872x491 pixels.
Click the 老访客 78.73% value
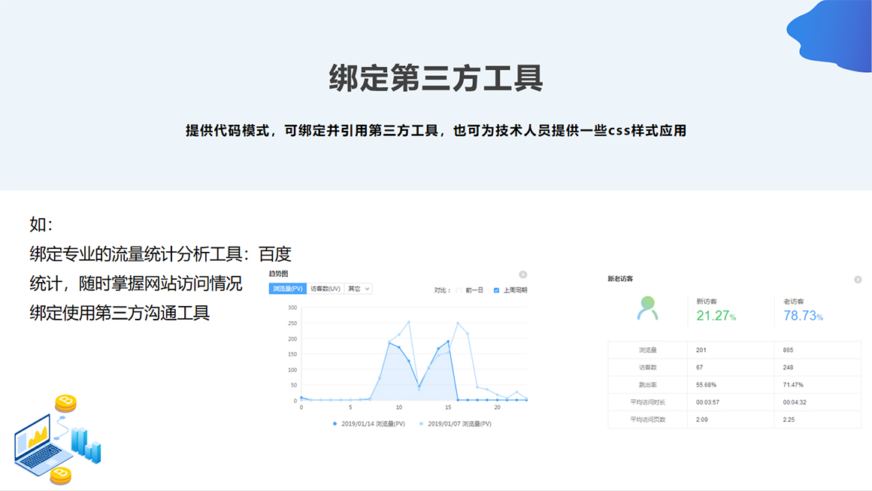pyautogui.click(x=803, y=316)
